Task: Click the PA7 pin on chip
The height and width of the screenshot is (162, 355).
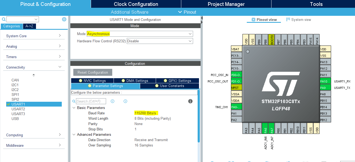Action: pos(271,129)
